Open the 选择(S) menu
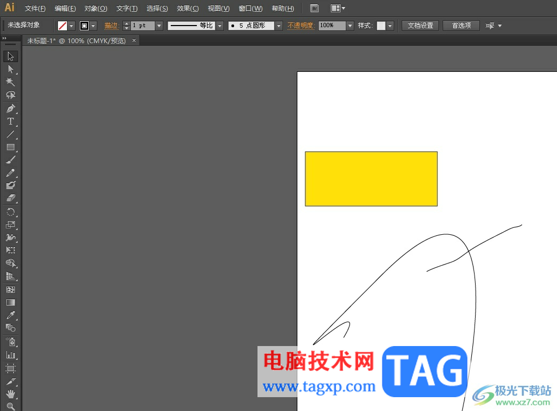This screenshot has width=557, height=411. (157, 9)
